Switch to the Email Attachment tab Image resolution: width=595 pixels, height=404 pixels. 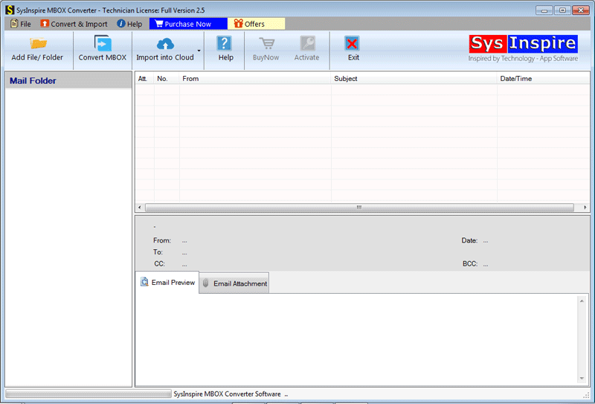click(x=234, y=283)
